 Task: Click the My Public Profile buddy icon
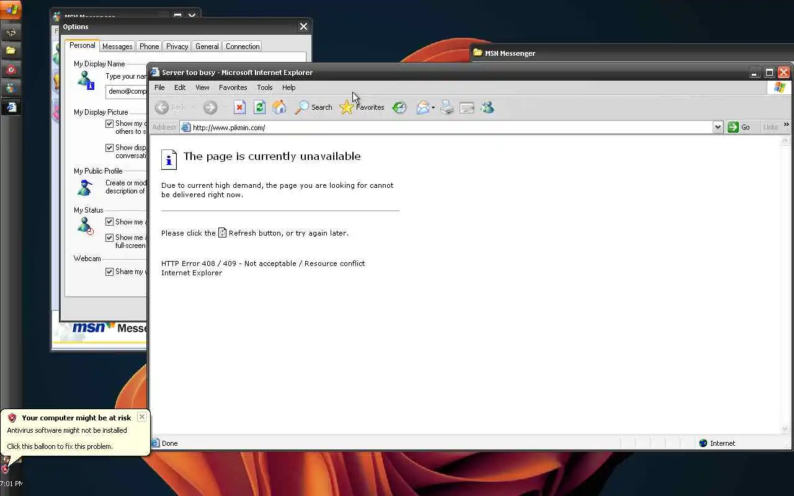tap(84, 187)
